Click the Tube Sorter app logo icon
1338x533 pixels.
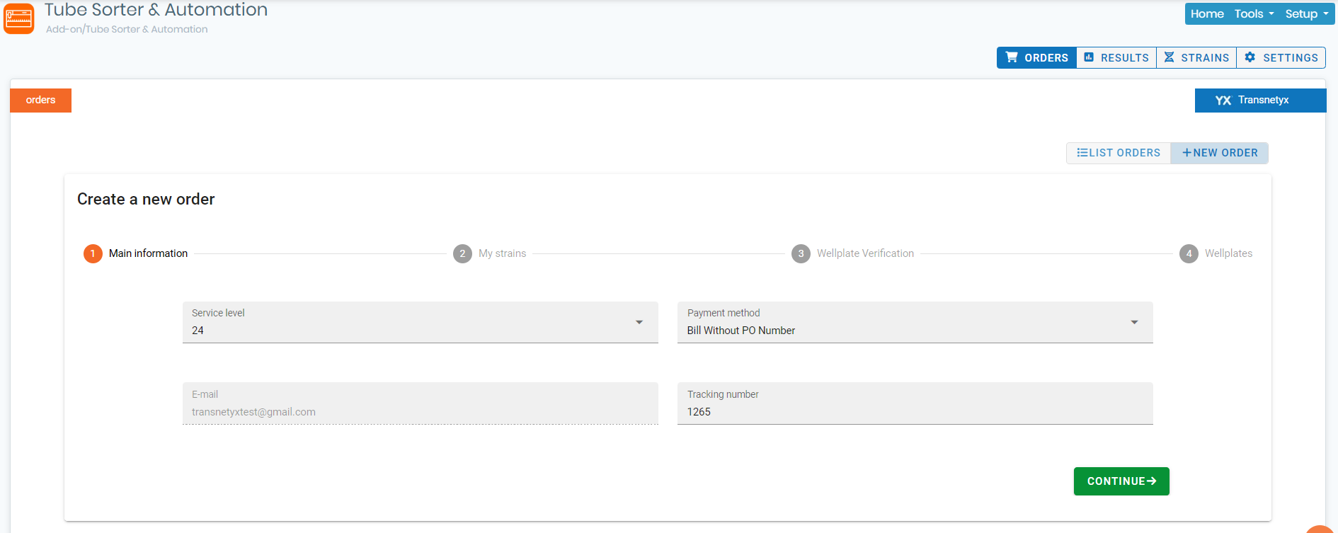click(x=18, y=18)
